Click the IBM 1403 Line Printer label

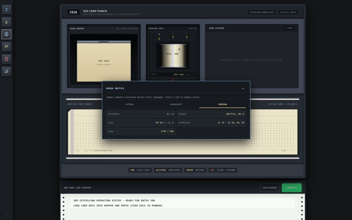77,188
